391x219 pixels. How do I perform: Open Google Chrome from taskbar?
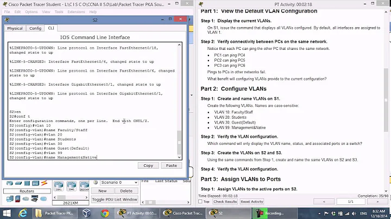(x=105, y=213)
